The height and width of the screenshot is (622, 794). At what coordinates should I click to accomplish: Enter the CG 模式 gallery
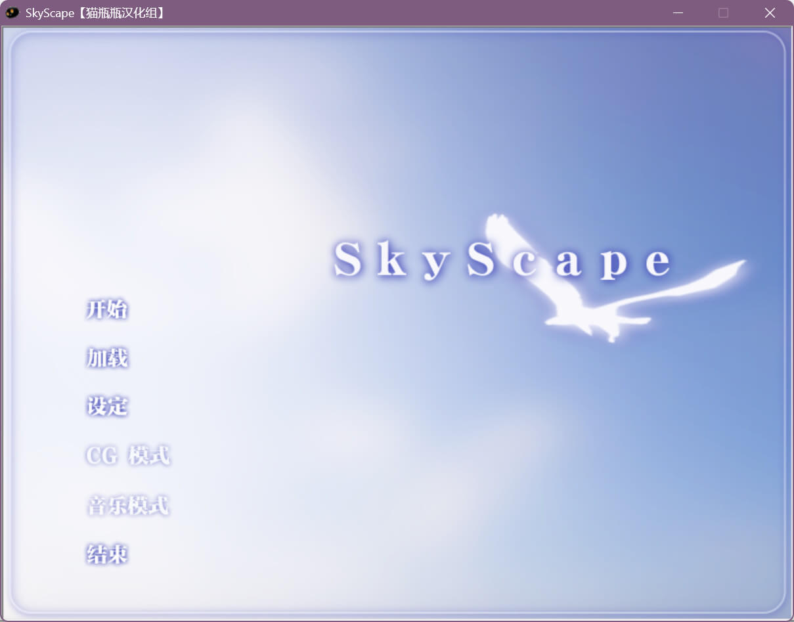127,455
